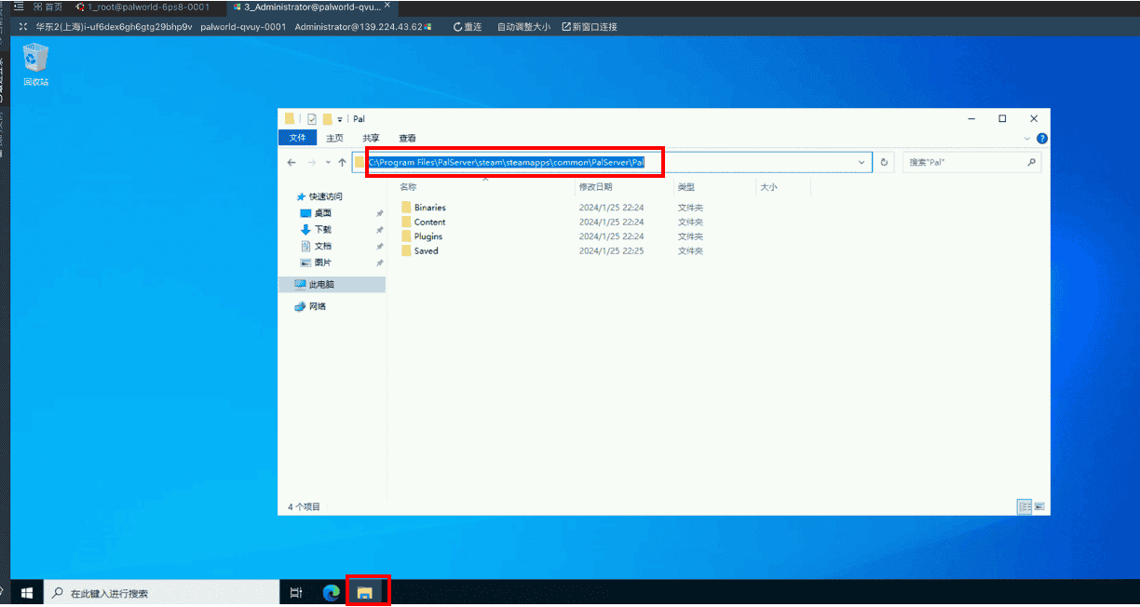Open Task View on the taskbar
This screenshot has width=1140, height=607.
point(295,592)
